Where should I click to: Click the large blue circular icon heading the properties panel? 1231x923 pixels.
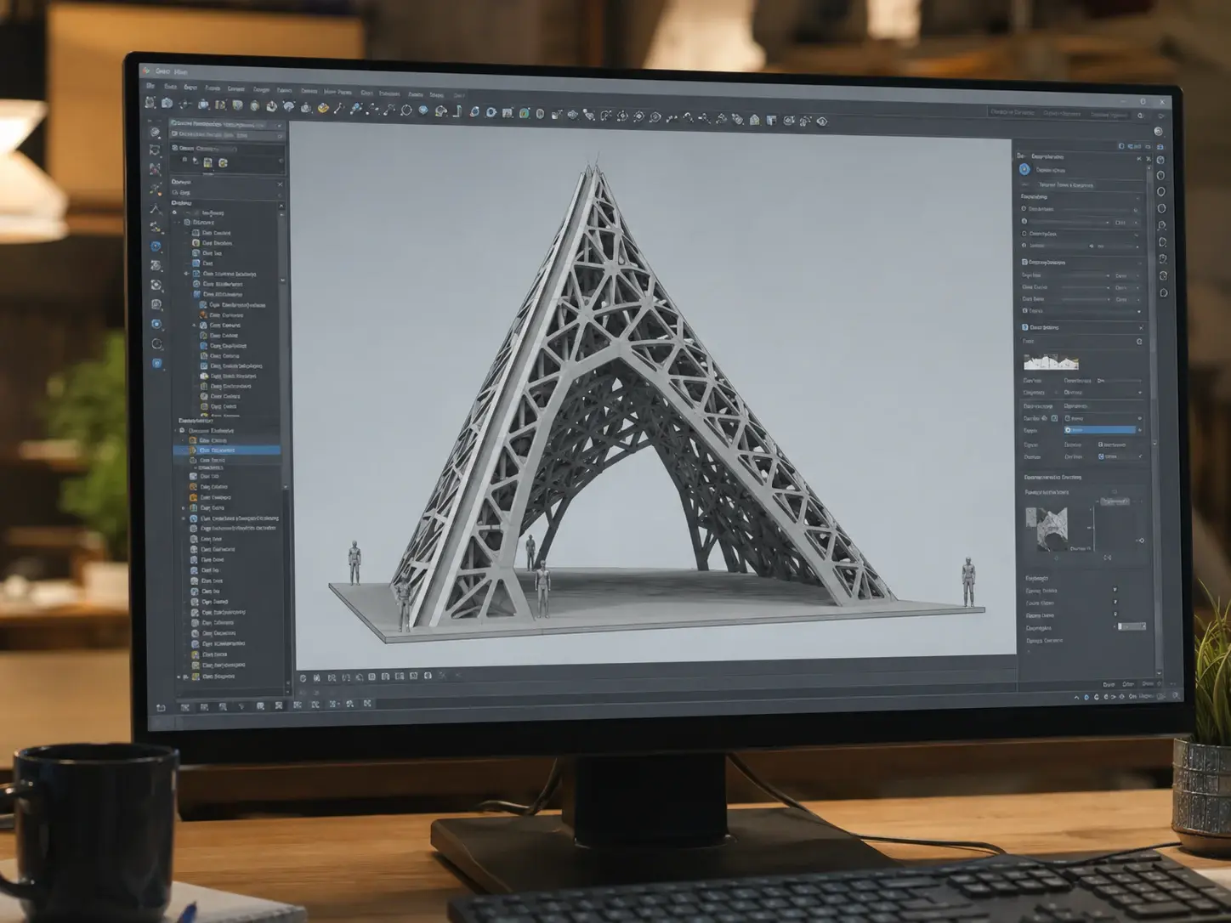pyautogui.click(x=1024, y=169)
